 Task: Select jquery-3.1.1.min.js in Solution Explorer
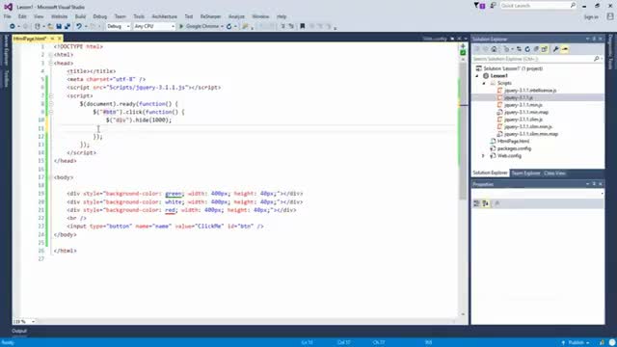[523, 105]
